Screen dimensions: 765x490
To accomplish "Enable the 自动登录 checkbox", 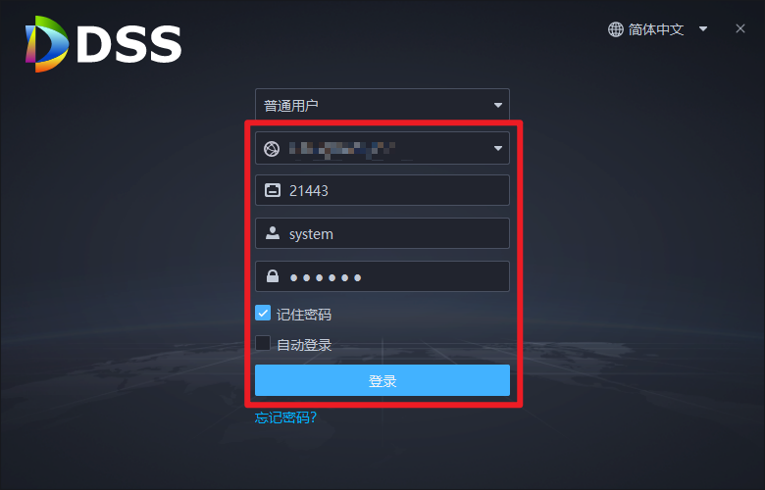I will [x=263, y=343].
